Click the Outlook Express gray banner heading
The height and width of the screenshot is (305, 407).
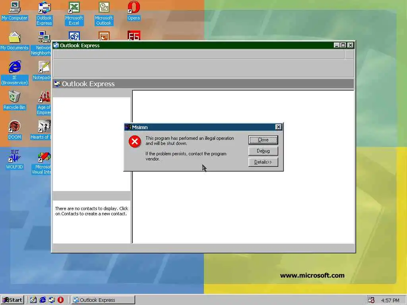click(203, 84)
